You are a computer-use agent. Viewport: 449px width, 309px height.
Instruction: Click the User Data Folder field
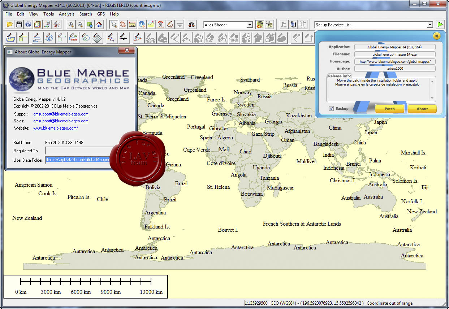(x=78, y=160)
